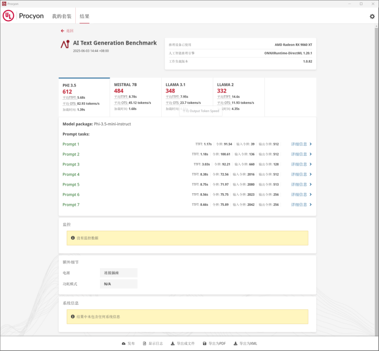Open 详细信息 link for Prompt 1

click(x=299, y=144)
